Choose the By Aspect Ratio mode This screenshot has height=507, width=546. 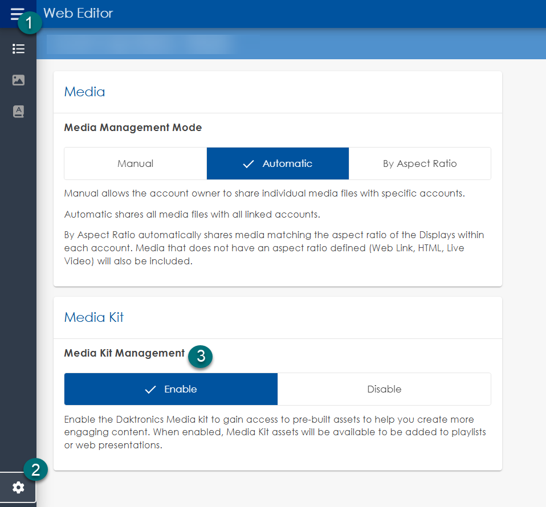(419, 163)
